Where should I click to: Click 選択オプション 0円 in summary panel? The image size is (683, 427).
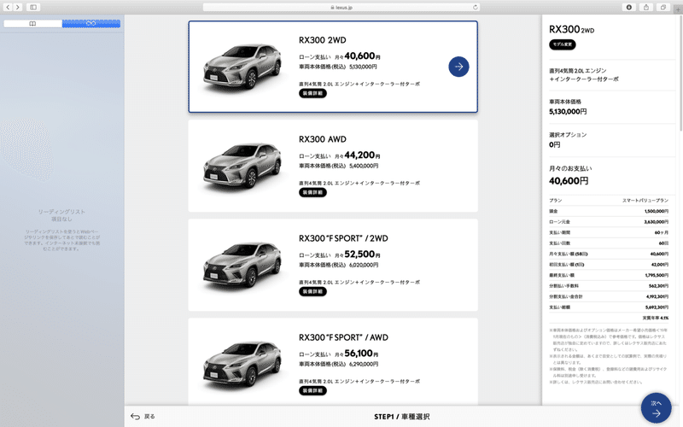coord(568,140)
